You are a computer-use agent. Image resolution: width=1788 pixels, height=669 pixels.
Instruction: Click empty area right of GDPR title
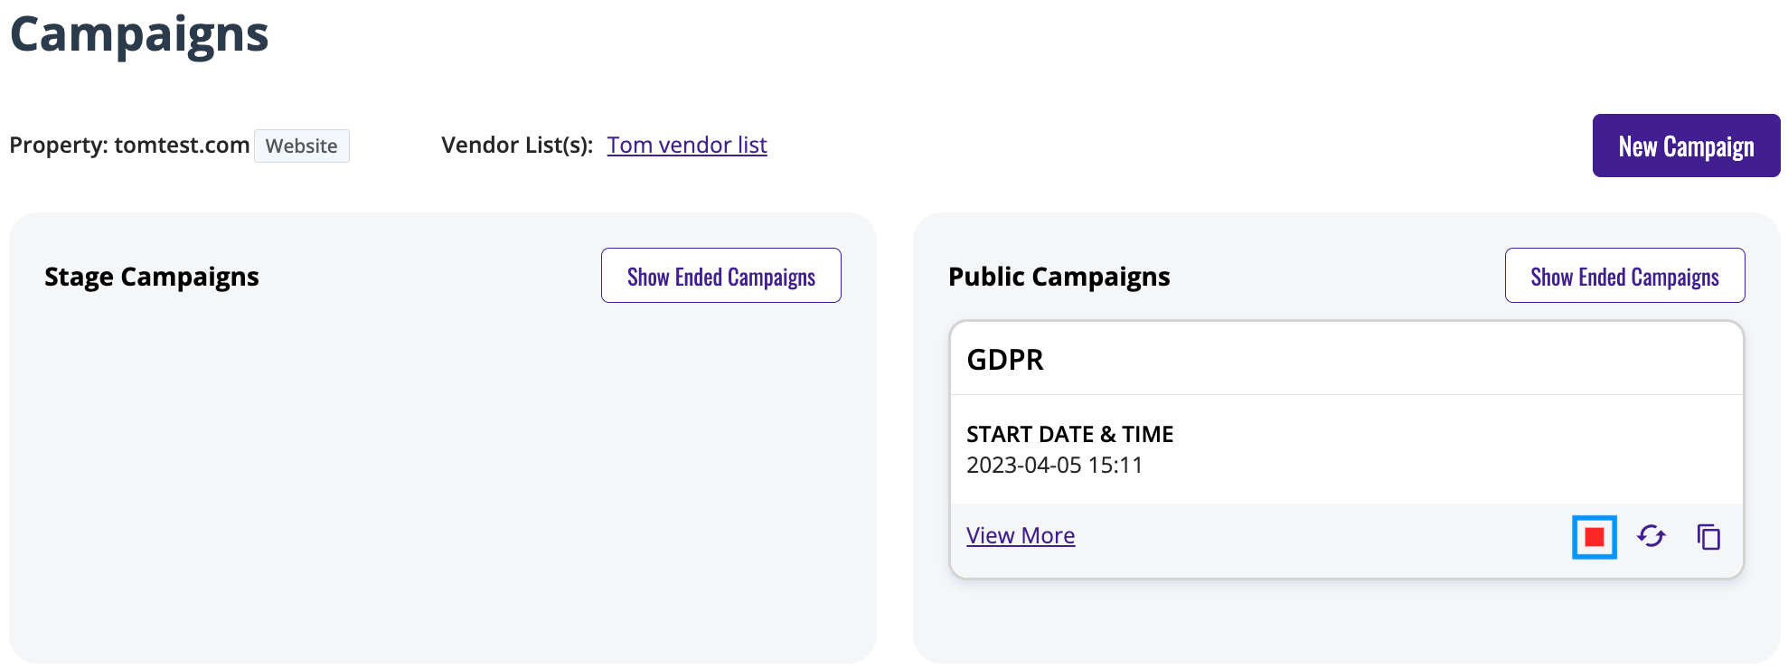point(1392,360)
